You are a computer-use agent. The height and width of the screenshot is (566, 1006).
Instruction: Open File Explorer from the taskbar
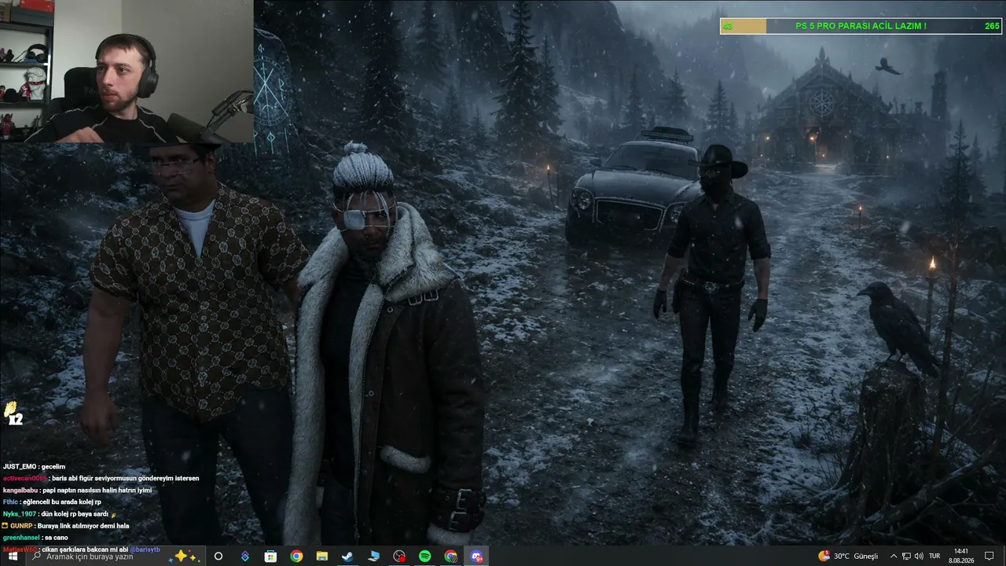[322, 557]
